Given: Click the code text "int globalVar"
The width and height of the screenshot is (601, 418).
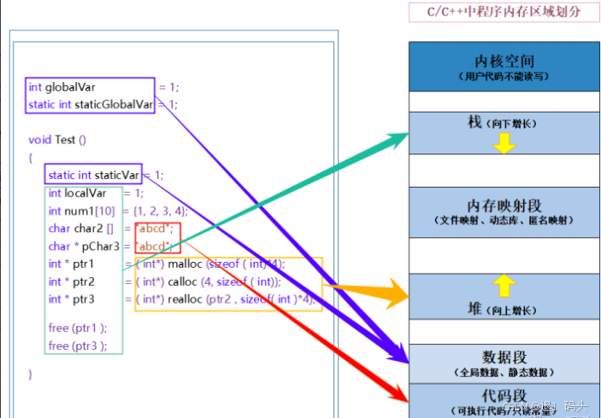Looking at the screenshot, I should 62,87.
